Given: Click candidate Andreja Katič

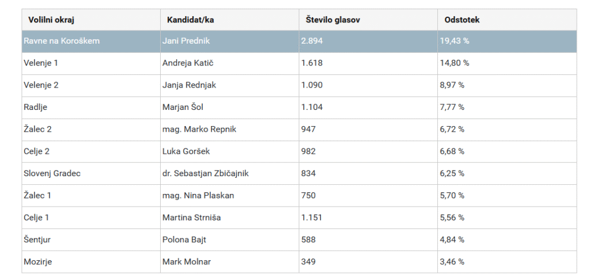Looking at the screenshot, I should point(188,63).
